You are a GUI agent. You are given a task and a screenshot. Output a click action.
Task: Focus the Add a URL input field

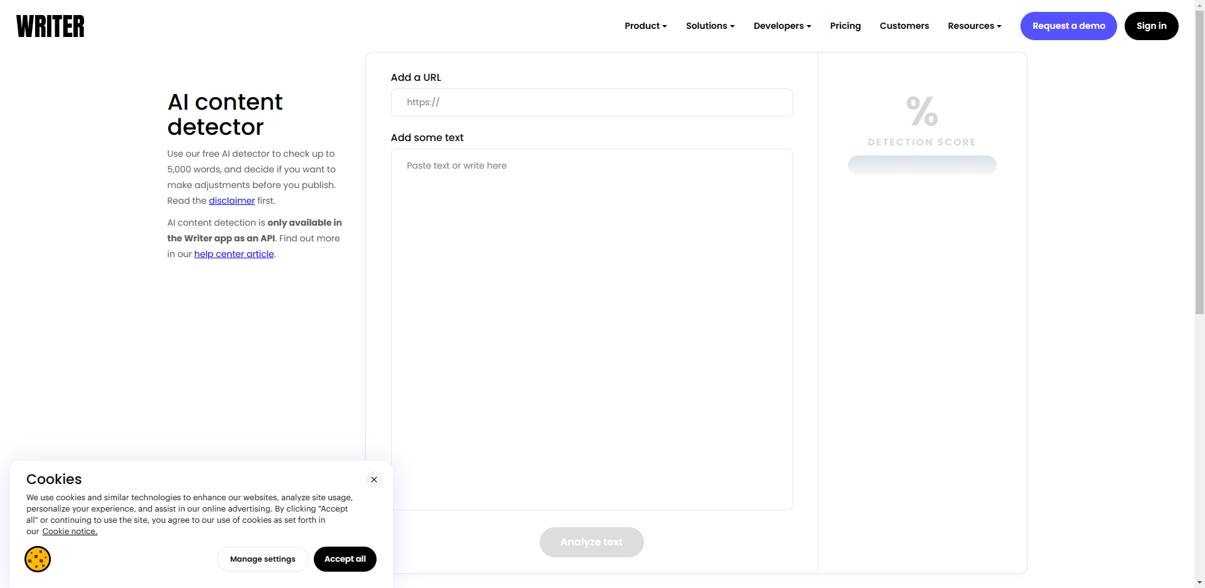coord(591,102)
